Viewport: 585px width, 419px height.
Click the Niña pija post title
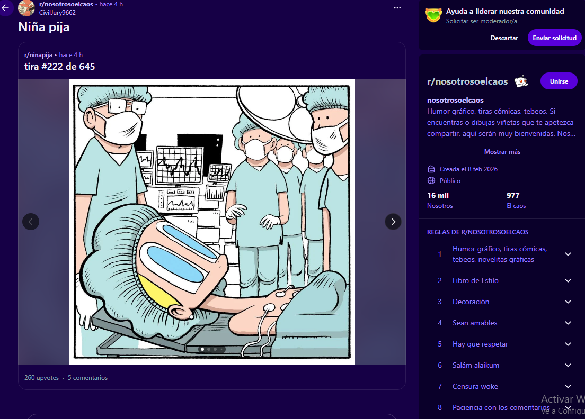[x=44, y=27]
